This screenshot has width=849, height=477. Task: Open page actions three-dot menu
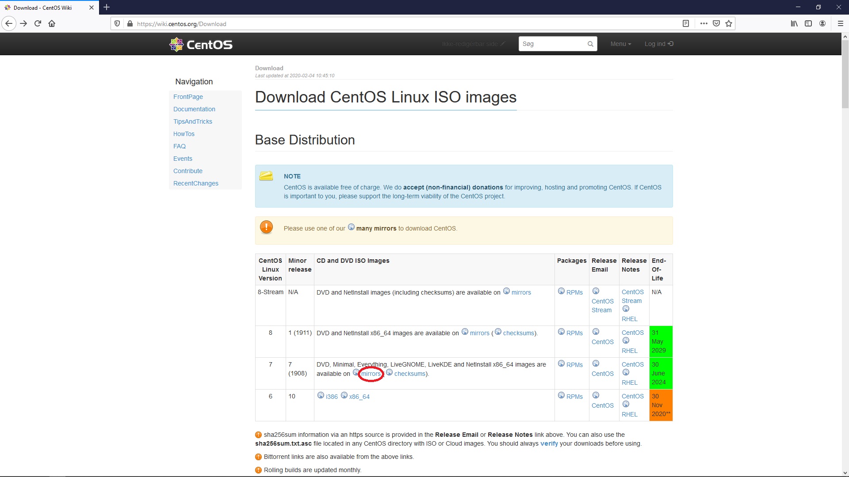point(704,24)
